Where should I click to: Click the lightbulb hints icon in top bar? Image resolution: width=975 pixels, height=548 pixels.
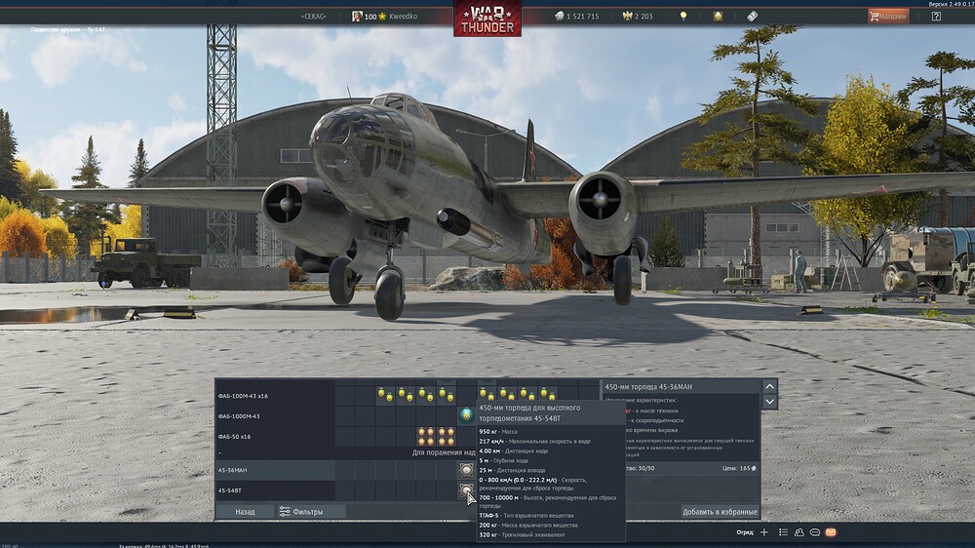pos(683,17)
